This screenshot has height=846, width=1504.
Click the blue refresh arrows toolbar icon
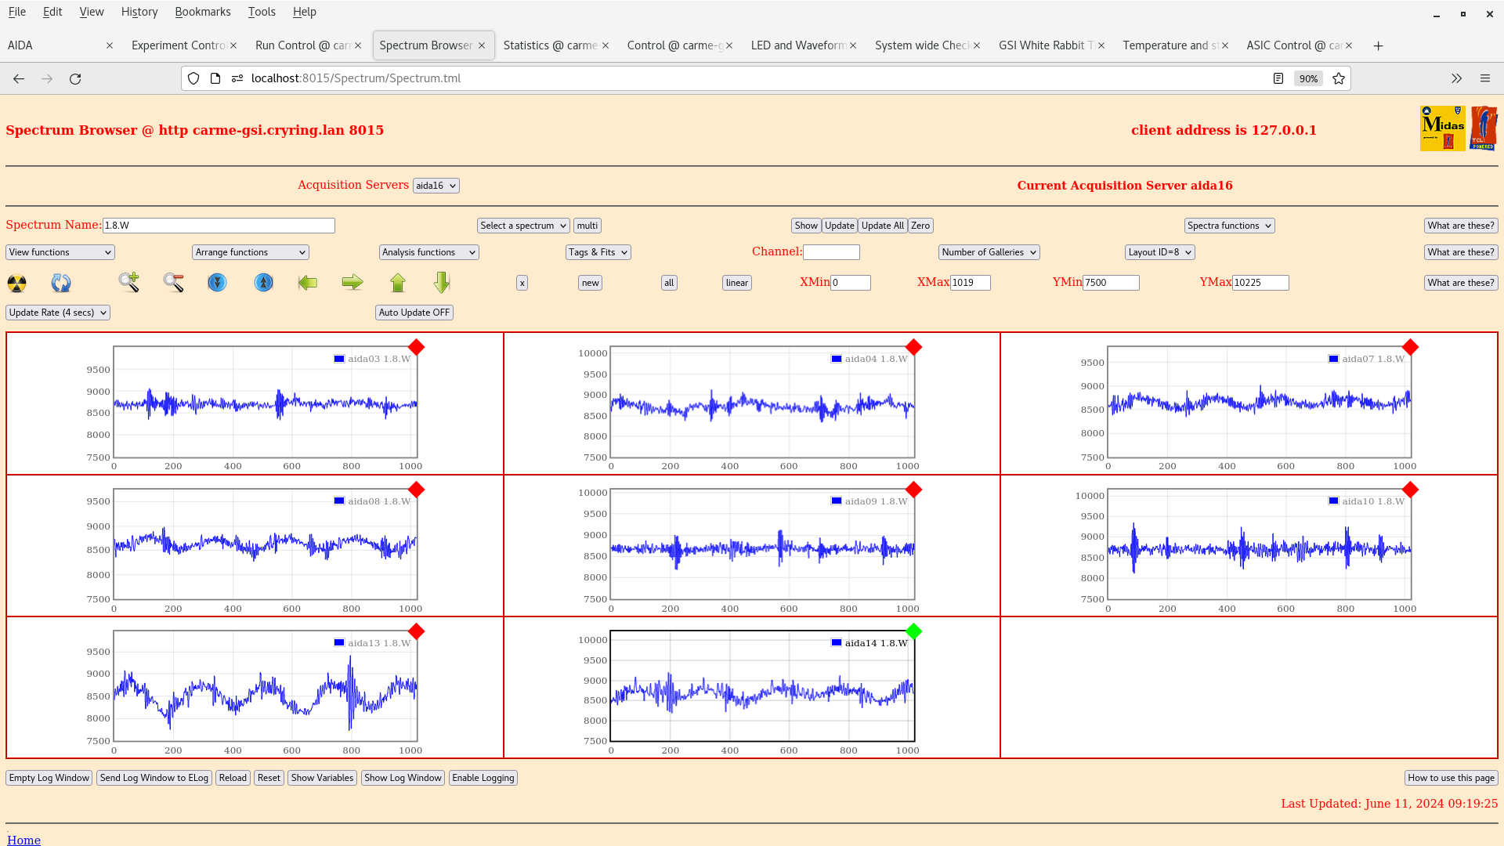point(61,283)
